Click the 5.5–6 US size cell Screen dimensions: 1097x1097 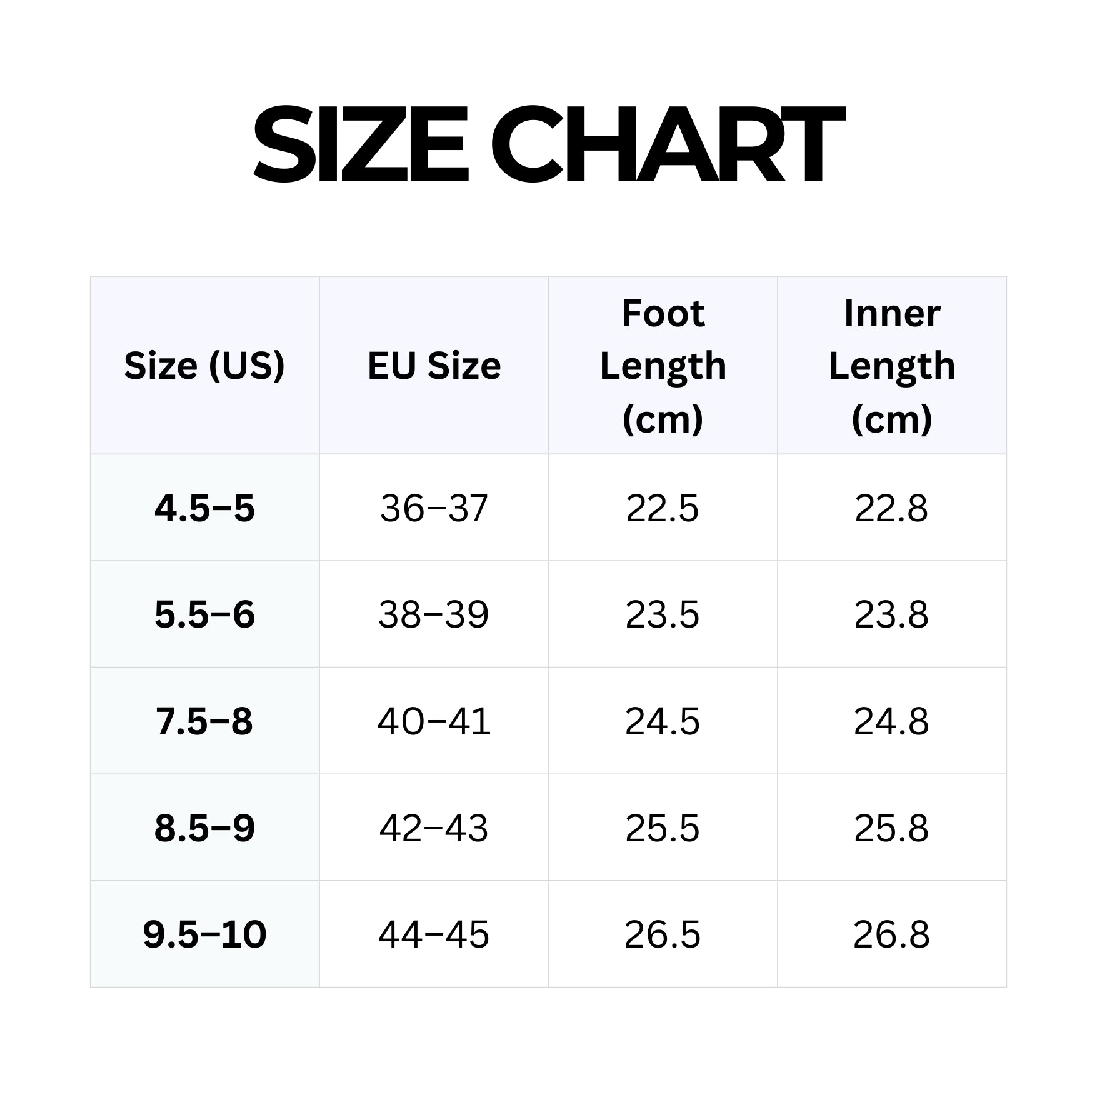204,614
